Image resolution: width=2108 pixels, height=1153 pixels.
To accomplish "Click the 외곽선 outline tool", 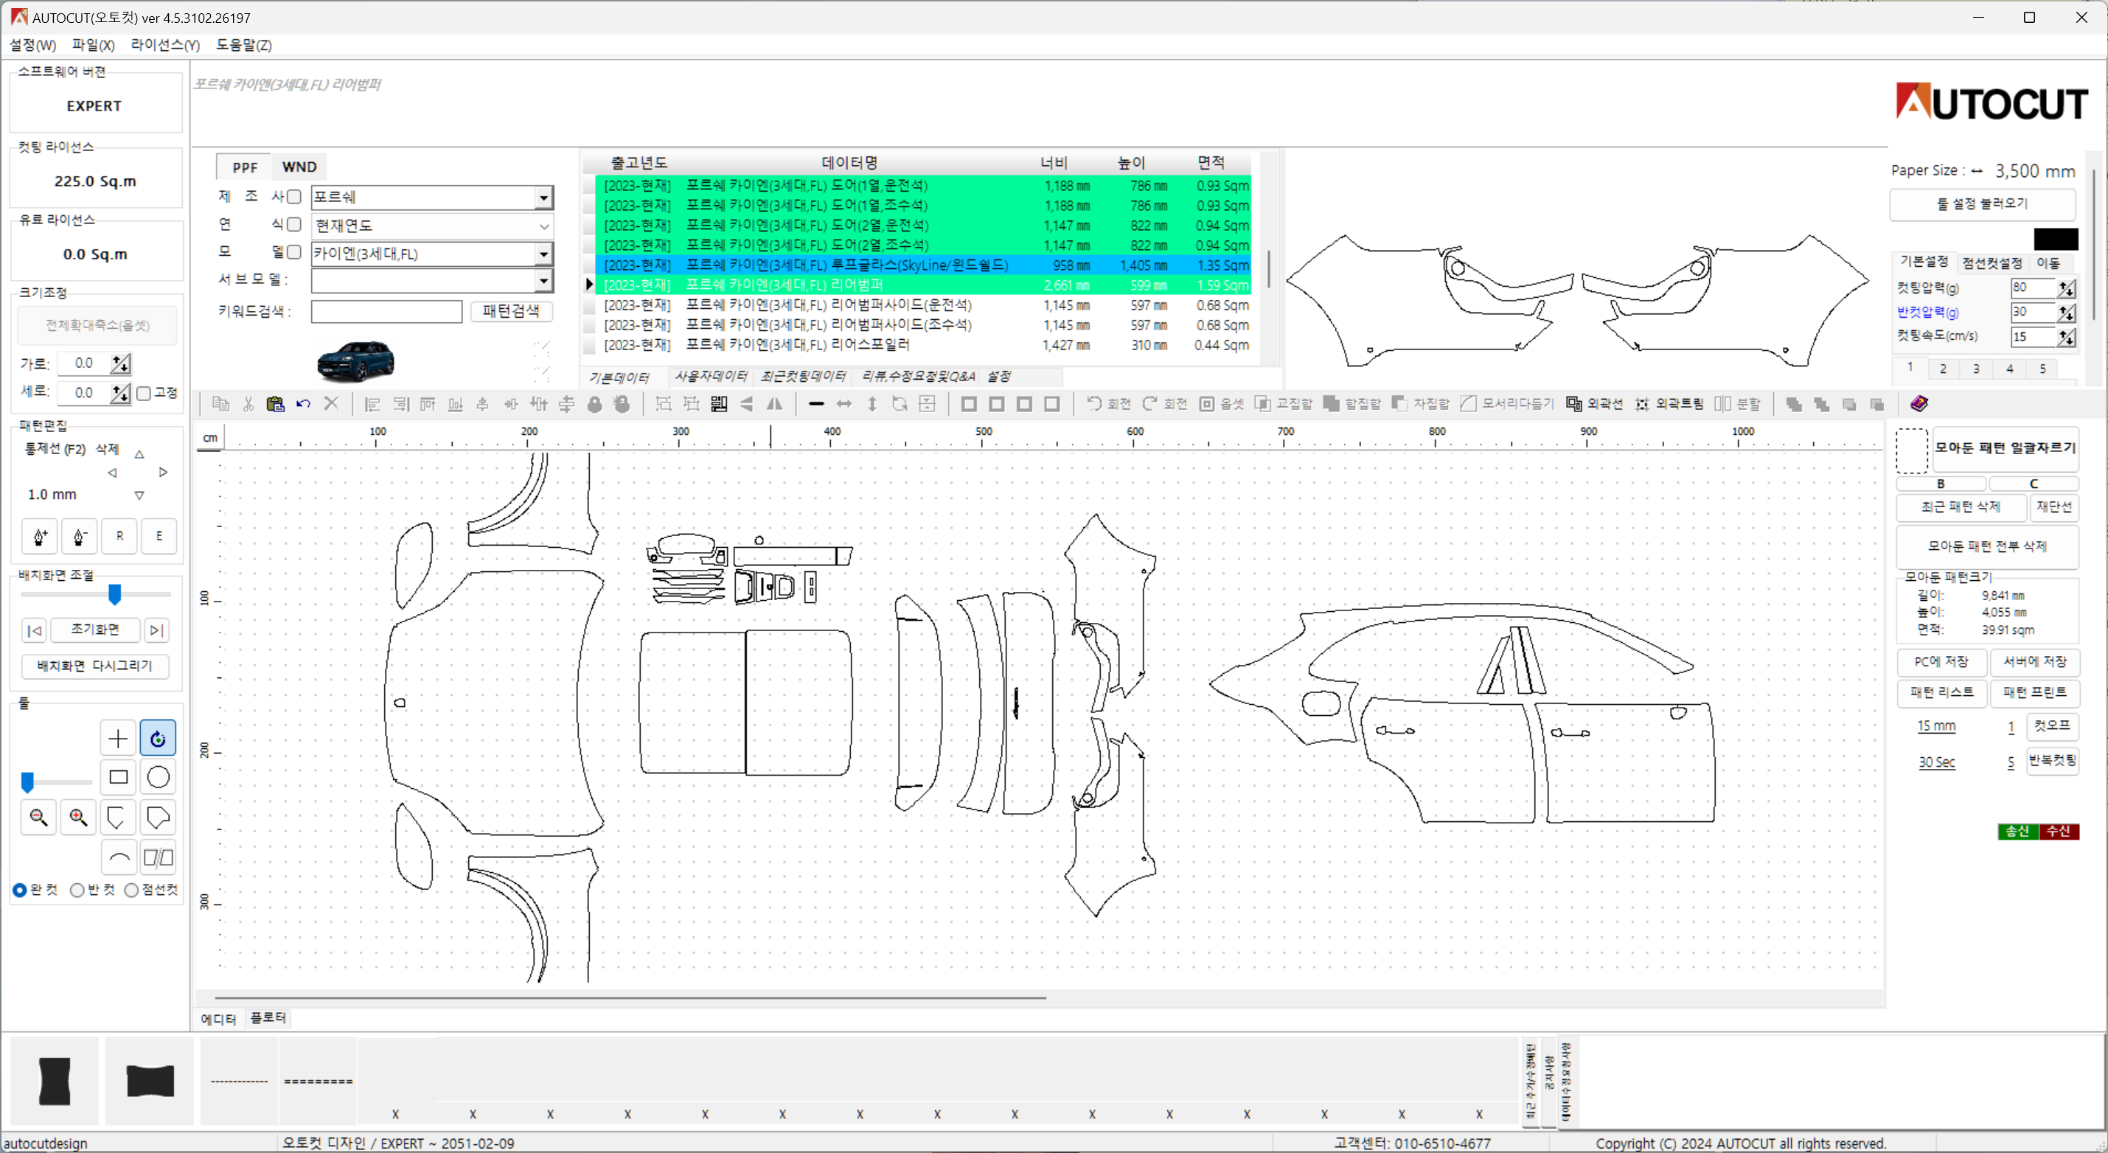I will (1594, 403).
